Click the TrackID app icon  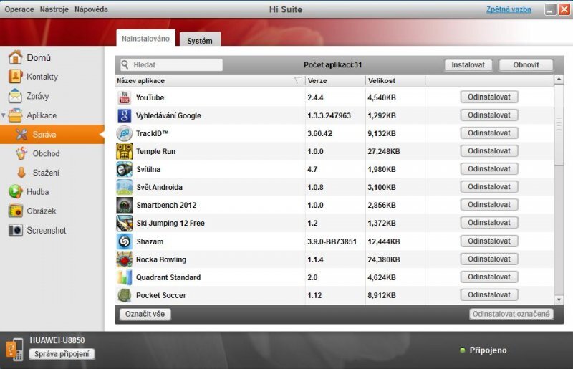(124, 133)
